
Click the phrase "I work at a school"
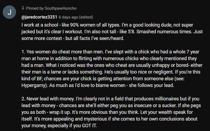point(39,24)
